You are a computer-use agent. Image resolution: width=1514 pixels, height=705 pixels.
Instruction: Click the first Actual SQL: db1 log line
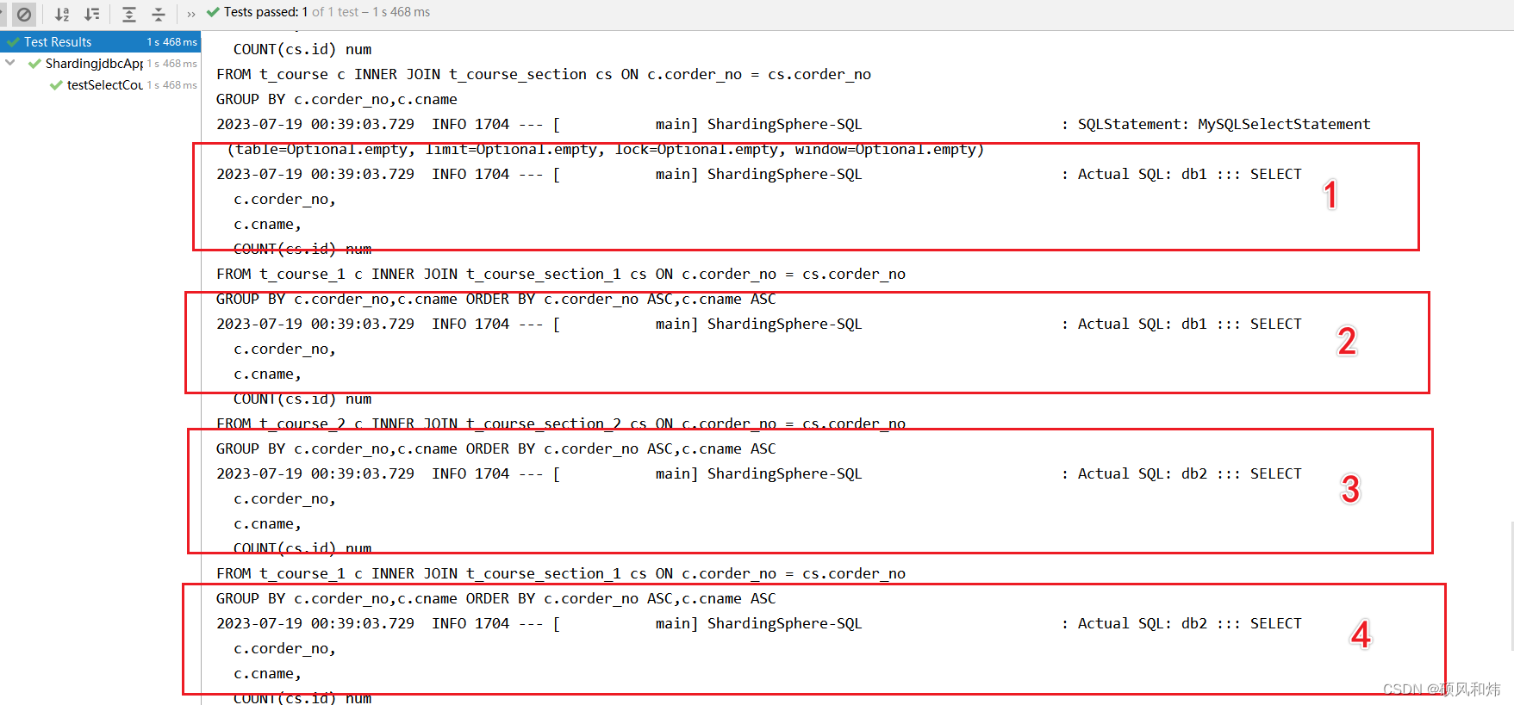(759, 174)
